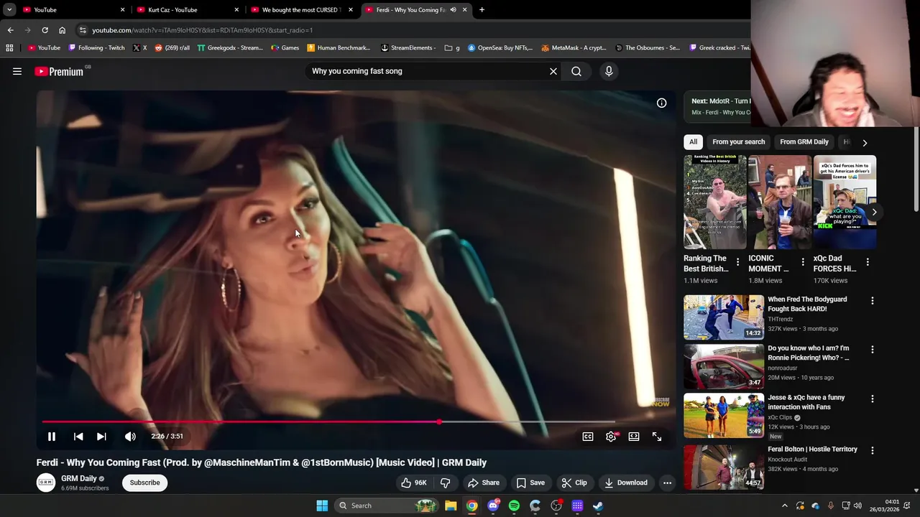The image size is (920, 517).
Task: Open options for Ronnie Pickering video
Action: click(873, 350)
